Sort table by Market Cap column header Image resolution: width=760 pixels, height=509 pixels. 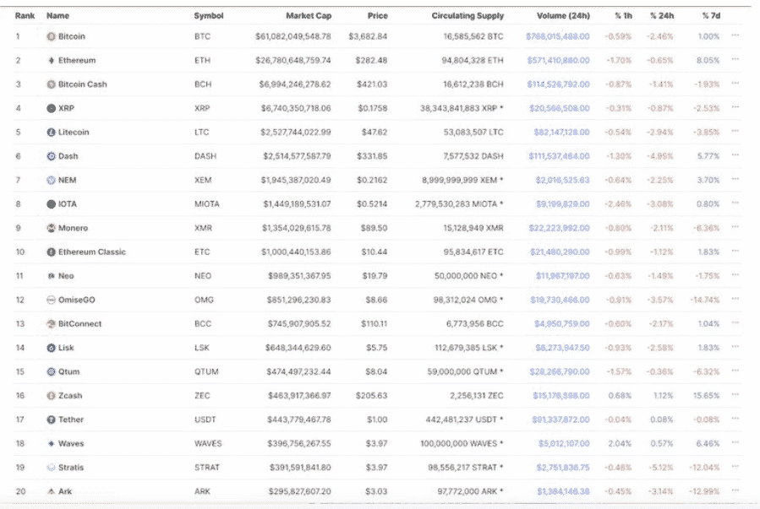click(308, 16)
